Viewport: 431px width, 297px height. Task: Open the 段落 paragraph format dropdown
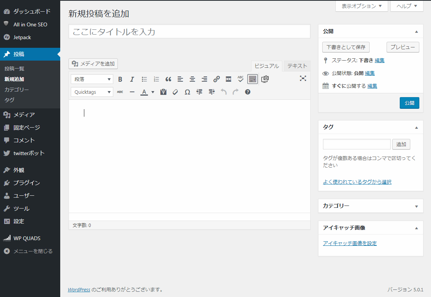pyautogui.click(x=92, y=79)
